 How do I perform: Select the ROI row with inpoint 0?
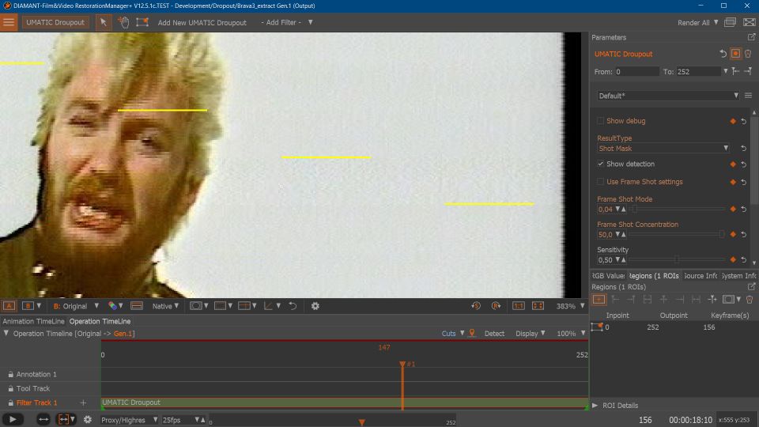click(x=673, y=327)
